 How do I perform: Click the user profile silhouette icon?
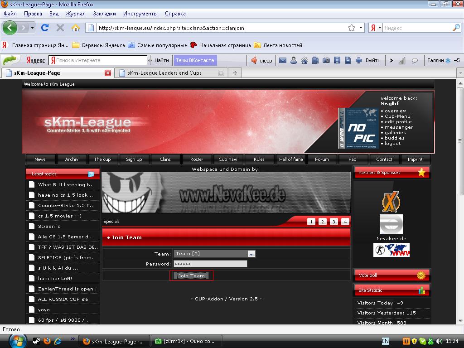[294, 60]
